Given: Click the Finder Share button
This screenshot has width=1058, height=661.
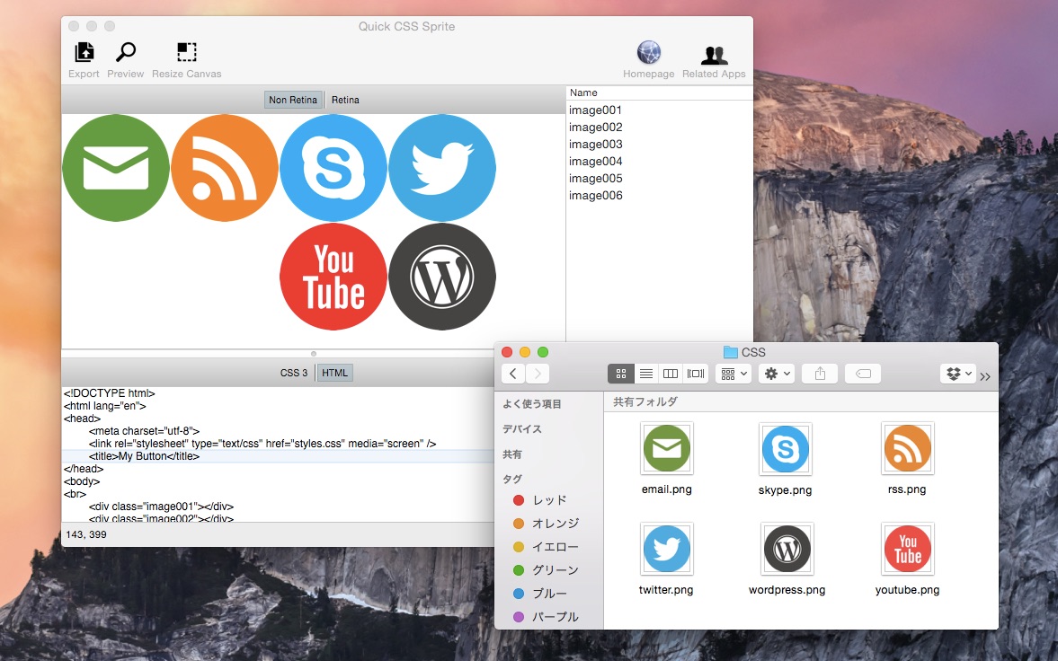Looking at the screenshot, I should [820, 374].
